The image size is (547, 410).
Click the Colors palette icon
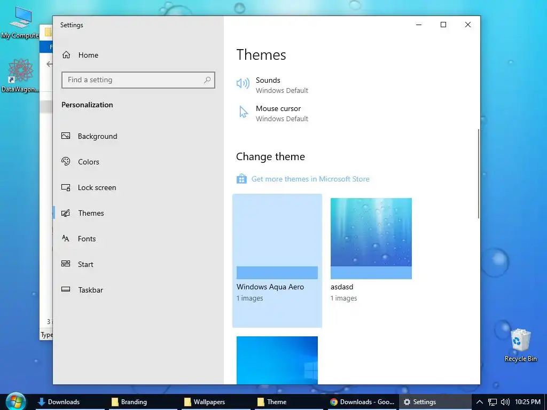(x=66, y=161)
